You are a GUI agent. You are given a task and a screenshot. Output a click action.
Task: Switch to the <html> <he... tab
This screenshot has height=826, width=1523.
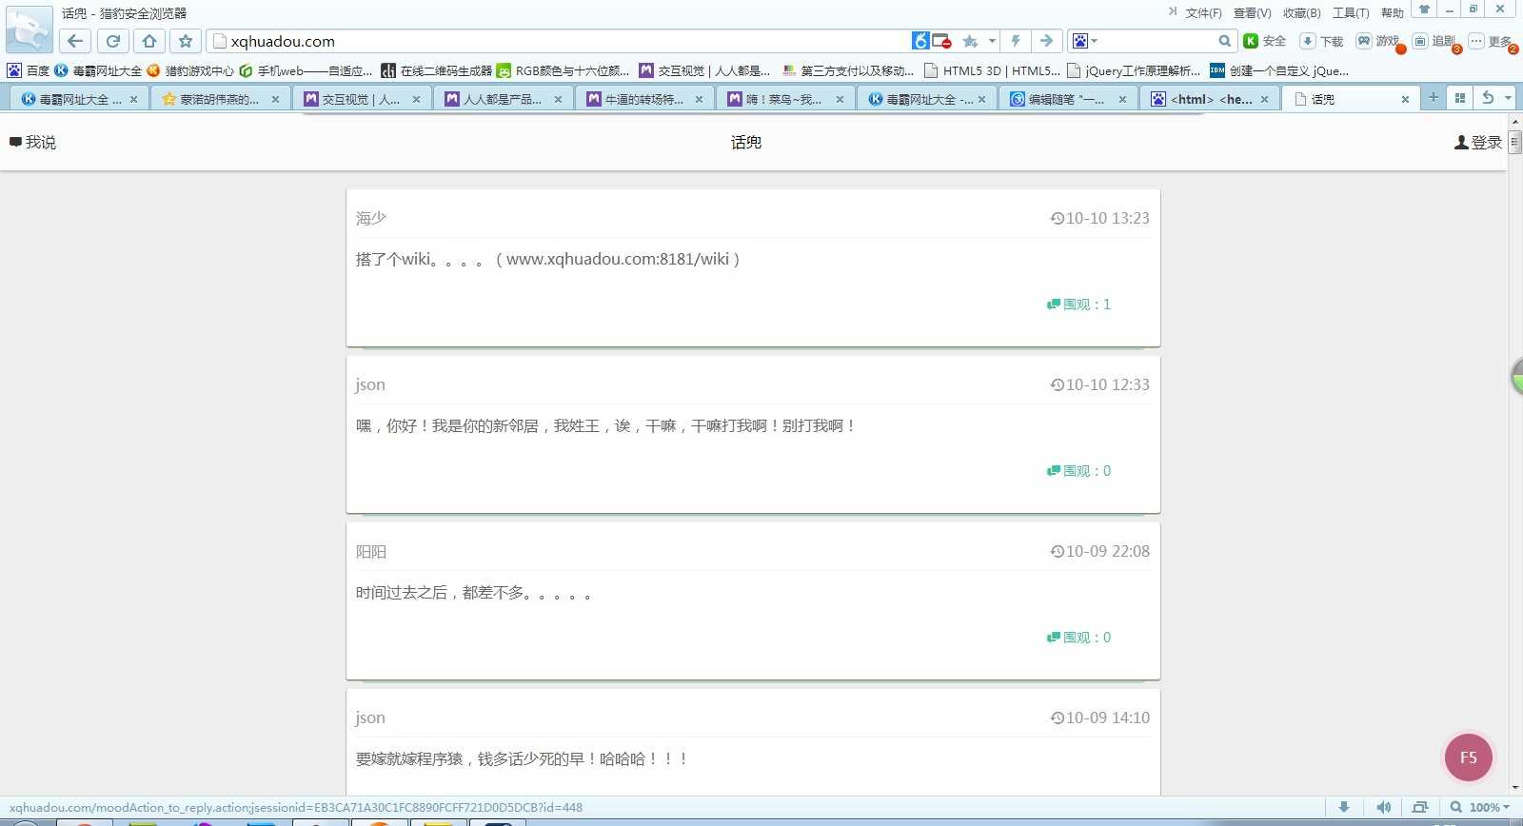pos(1210,99)
